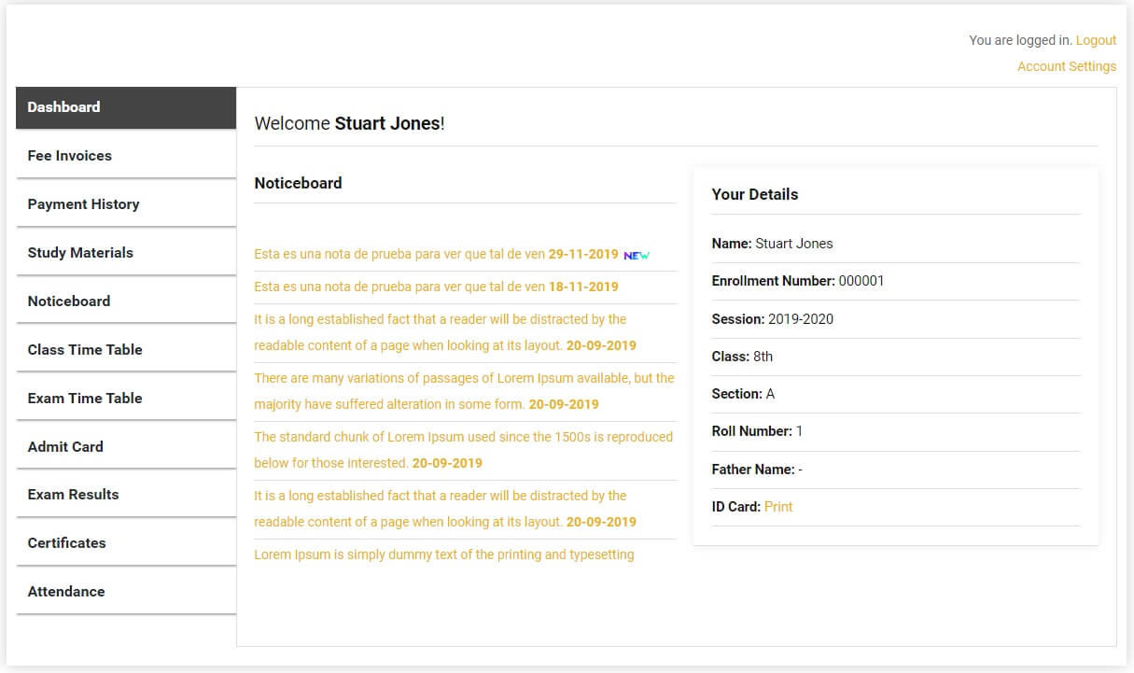Click the 'Welcome Stuart Jones!' heading
1134x673 pixels.
[349, 123]
